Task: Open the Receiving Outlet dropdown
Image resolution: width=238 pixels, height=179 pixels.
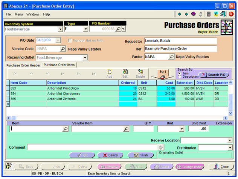Action: click(85, 57)
